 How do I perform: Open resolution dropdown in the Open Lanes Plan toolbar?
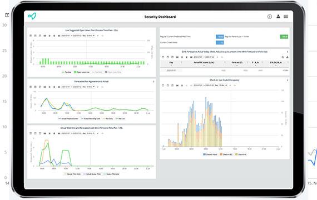91,36
